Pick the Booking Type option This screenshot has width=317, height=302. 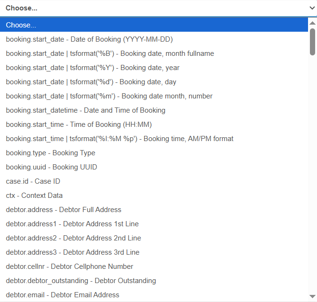(x=51, y=153)
